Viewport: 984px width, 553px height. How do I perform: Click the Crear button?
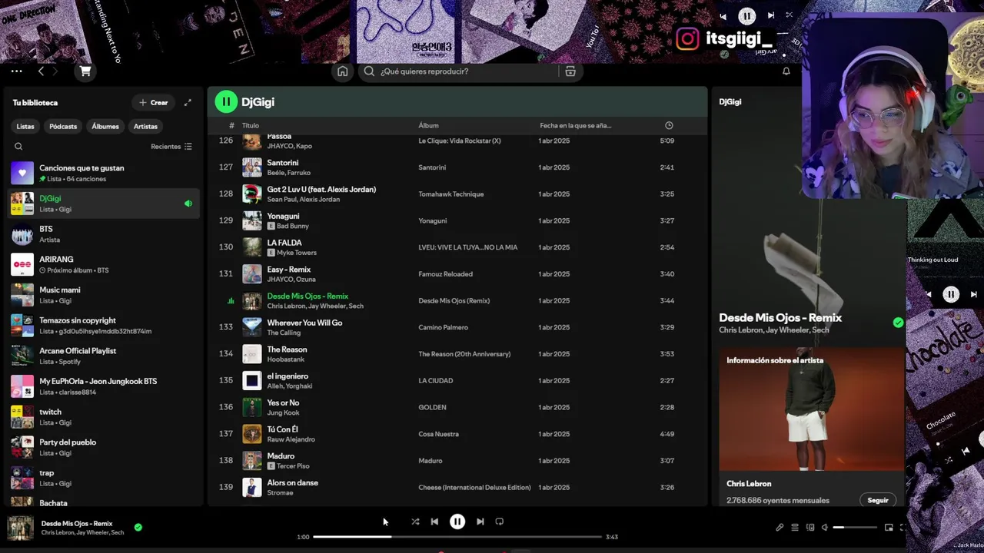153,102
